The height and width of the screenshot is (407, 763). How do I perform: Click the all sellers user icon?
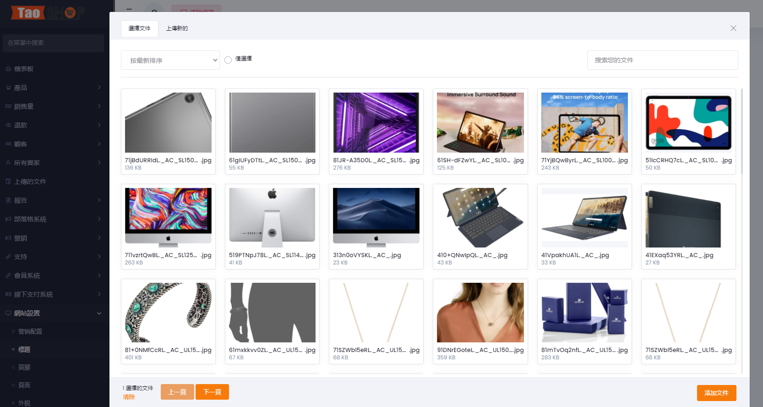8,163
